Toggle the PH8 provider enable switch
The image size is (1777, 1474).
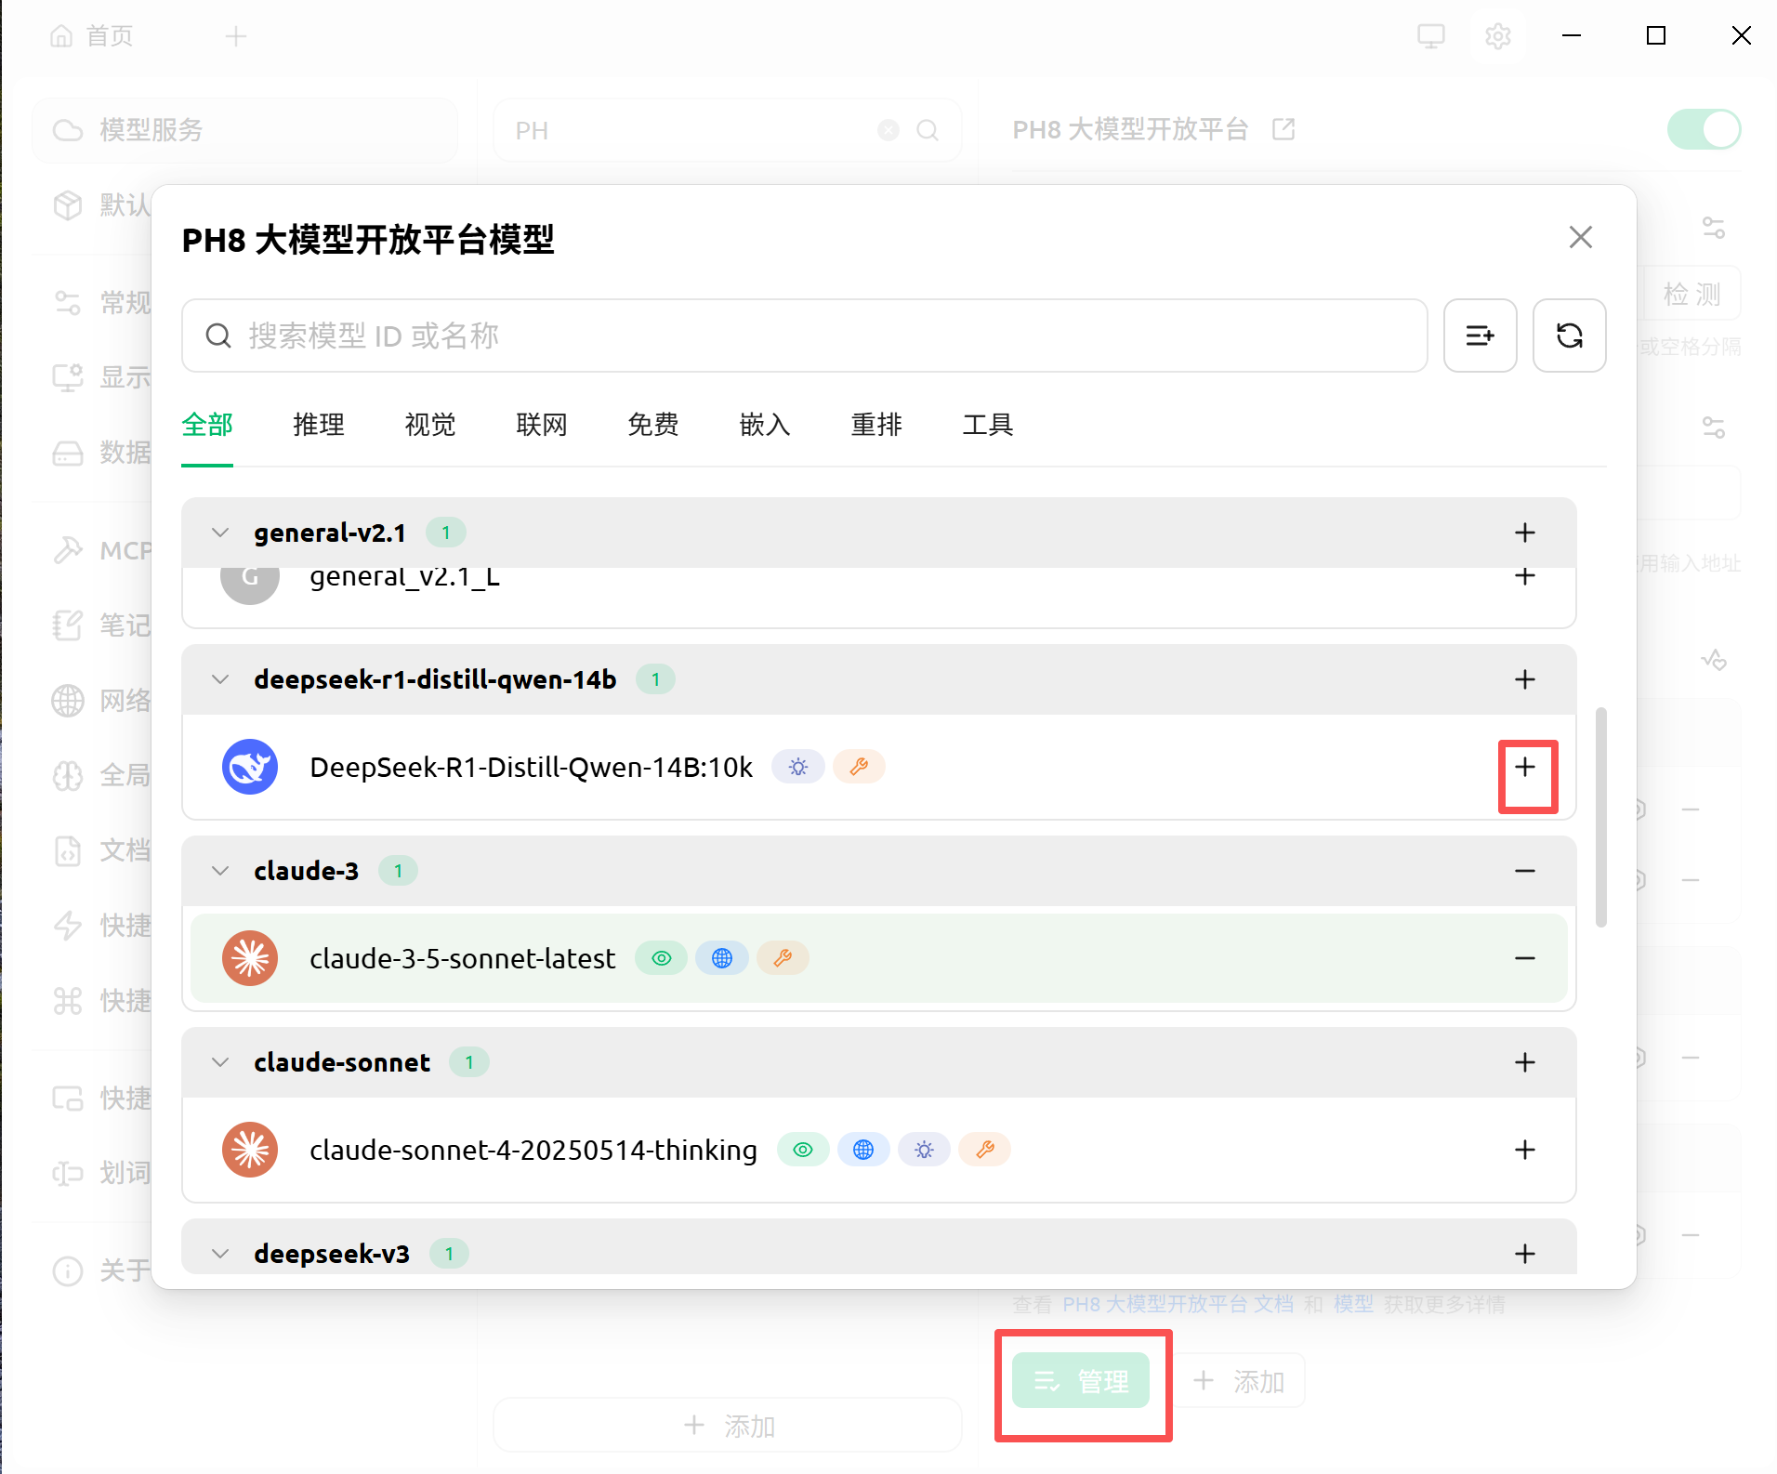pos(1704,129)
